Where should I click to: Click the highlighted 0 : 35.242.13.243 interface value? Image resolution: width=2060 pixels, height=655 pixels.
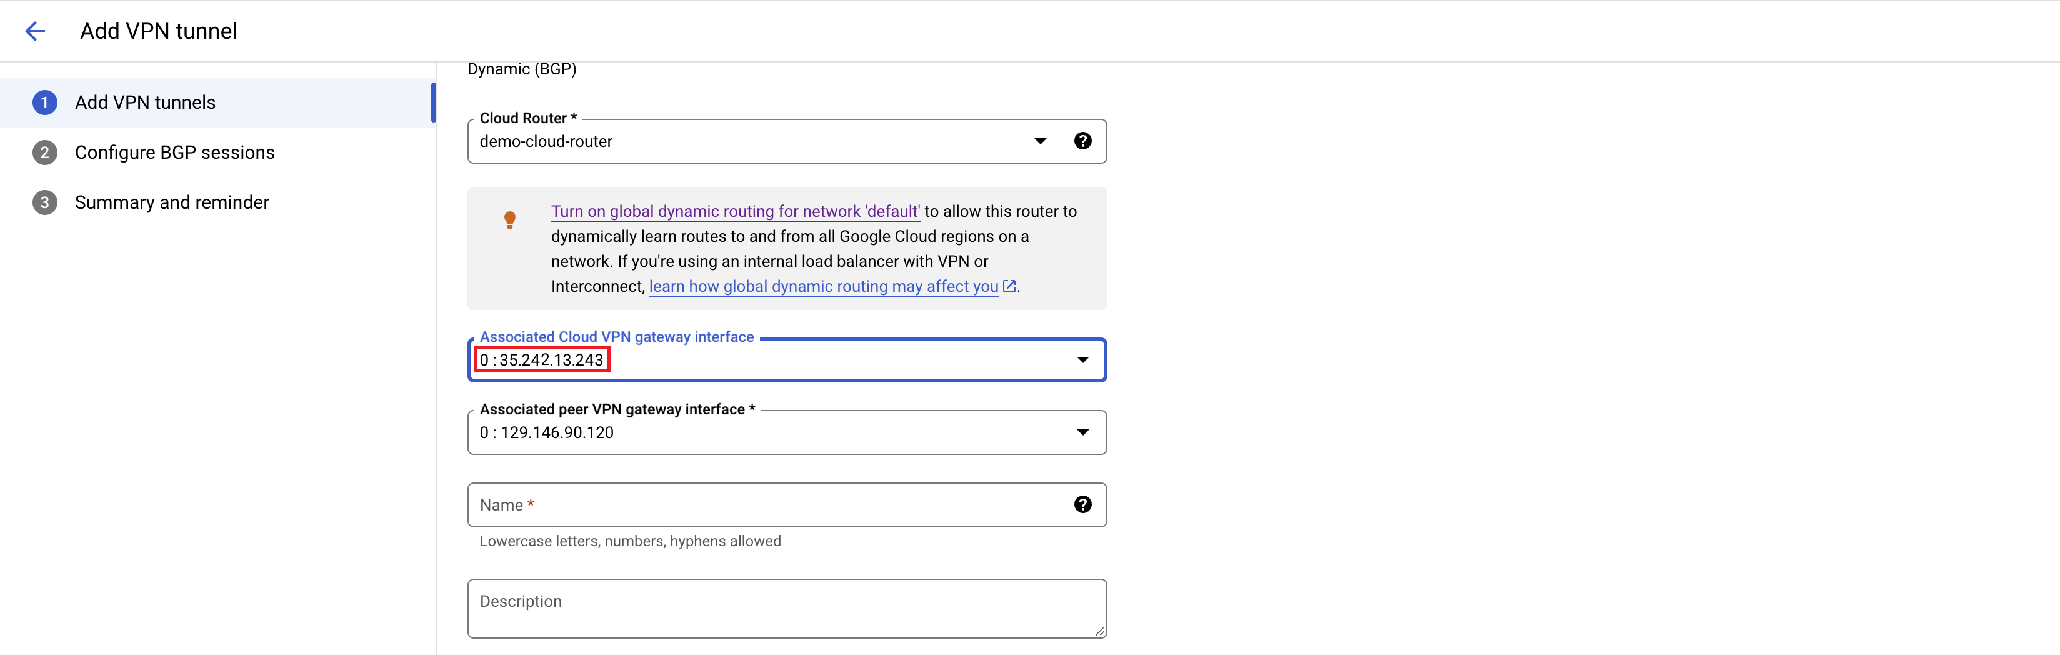(x=542, y=360)
